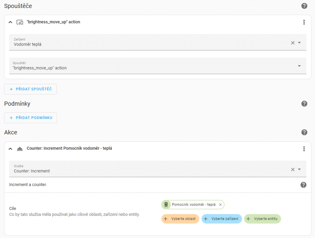Focus the Zařízení field showing Vodoměr teplá
Image resolution: width=315 pixels, height=238 pixels.
[158, 42]
